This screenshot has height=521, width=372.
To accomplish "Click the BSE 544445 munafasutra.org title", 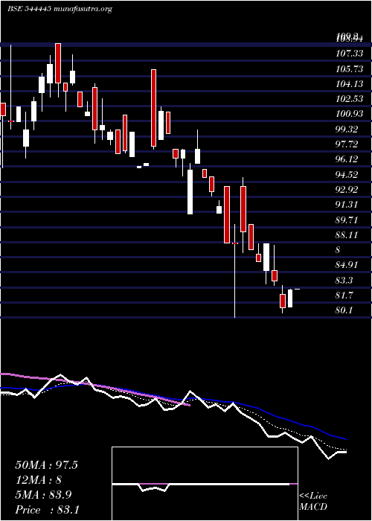I will 60,9.
